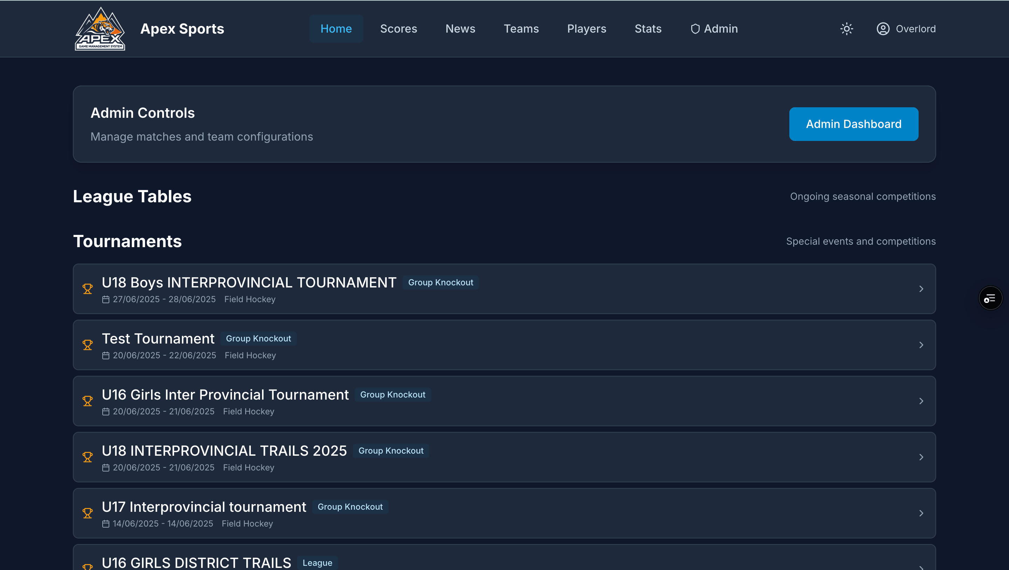Click the trophy icon for U17 Interprovincial tournament
This screenshot has height=570, width=1009.
tap(87, 513)
